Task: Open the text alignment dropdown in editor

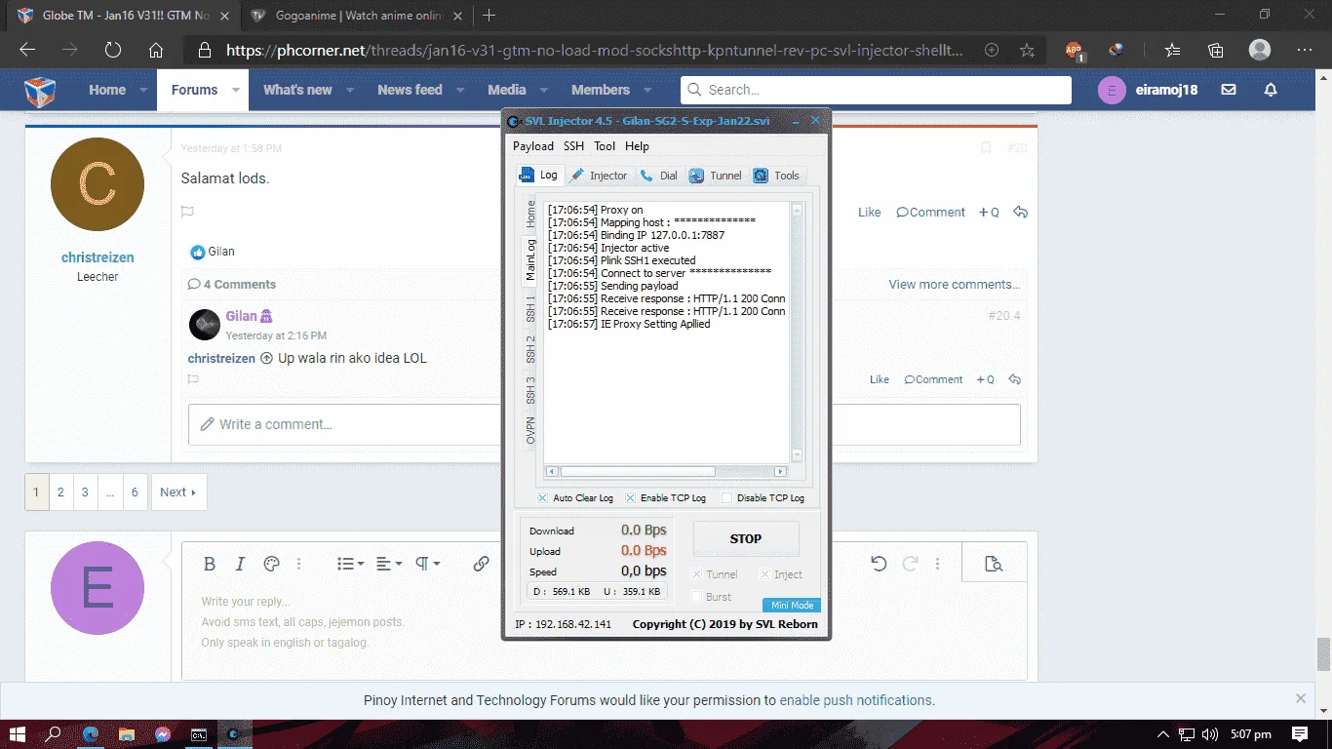Action: click(389, 564)
